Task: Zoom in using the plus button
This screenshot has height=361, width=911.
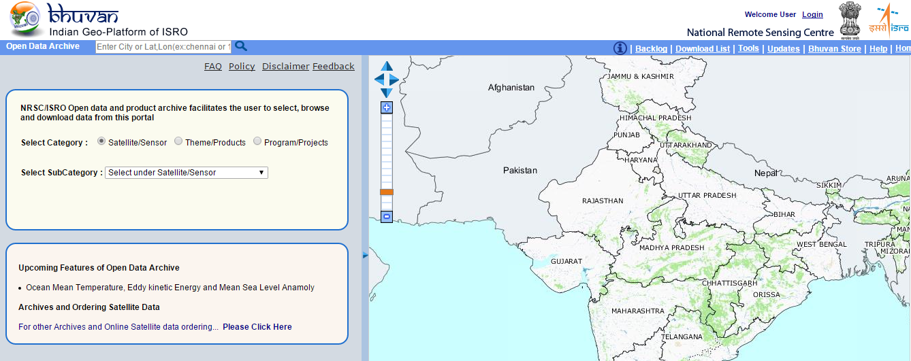Action: coord(387,107)
